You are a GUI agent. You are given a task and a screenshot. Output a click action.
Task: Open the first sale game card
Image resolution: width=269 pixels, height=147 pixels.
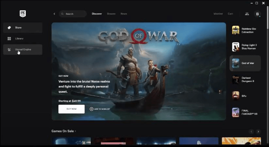pyautogui.click(x=71, y=141)
